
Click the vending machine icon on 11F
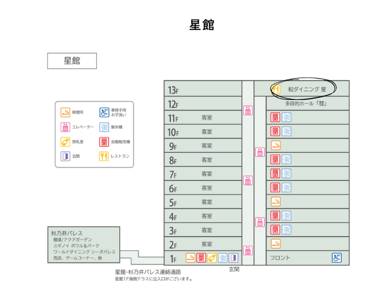(275, 117)
